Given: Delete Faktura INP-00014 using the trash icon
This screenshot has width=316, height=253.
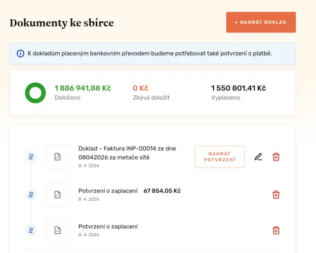Looking at the screenshot, I should click(276, 157).
